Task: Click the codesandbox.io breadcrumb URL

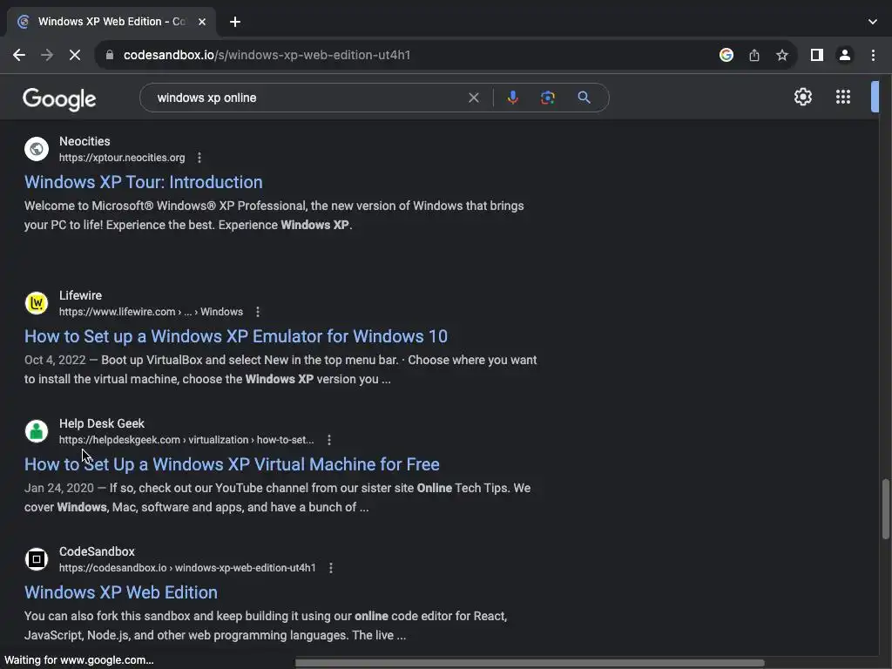Action: pyautogui.click(x=187, y=568)
